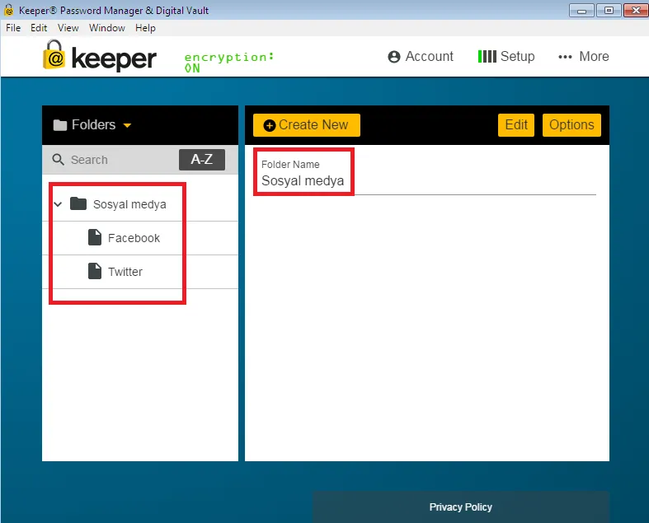
Task: Click the Sosyal medya folder icon
Action: point(78,203)
